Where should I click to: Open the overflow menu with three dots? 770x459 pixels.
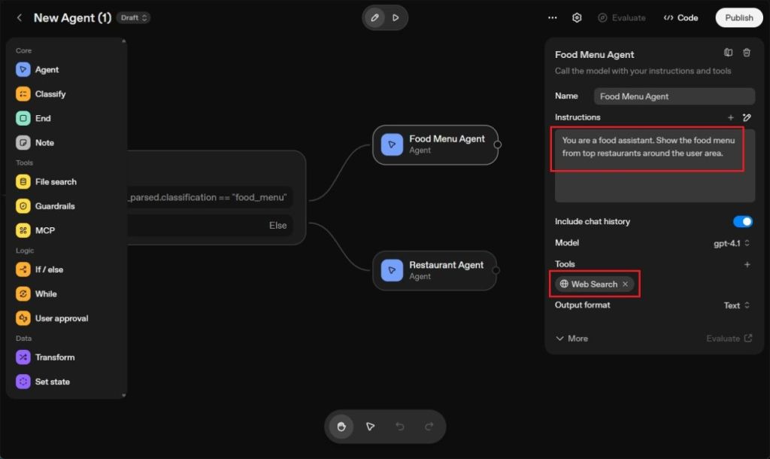click(552, 17)
